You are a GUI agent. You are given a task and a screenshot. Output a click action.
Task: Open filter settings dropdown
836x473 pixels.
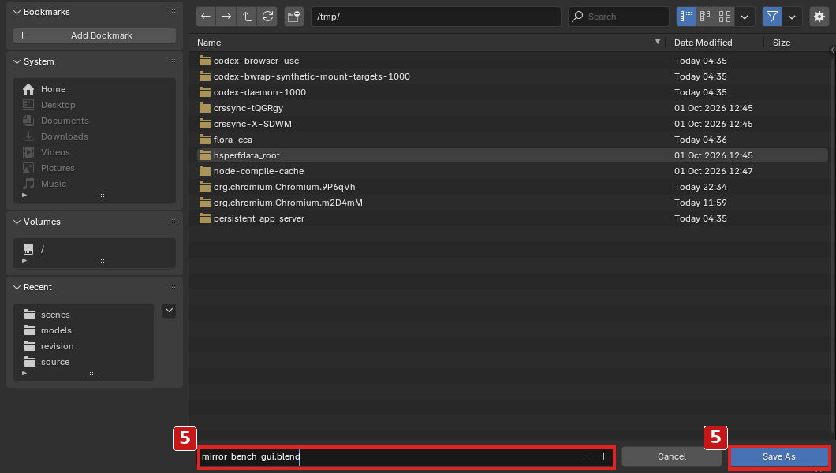click(x=792, y=17)
